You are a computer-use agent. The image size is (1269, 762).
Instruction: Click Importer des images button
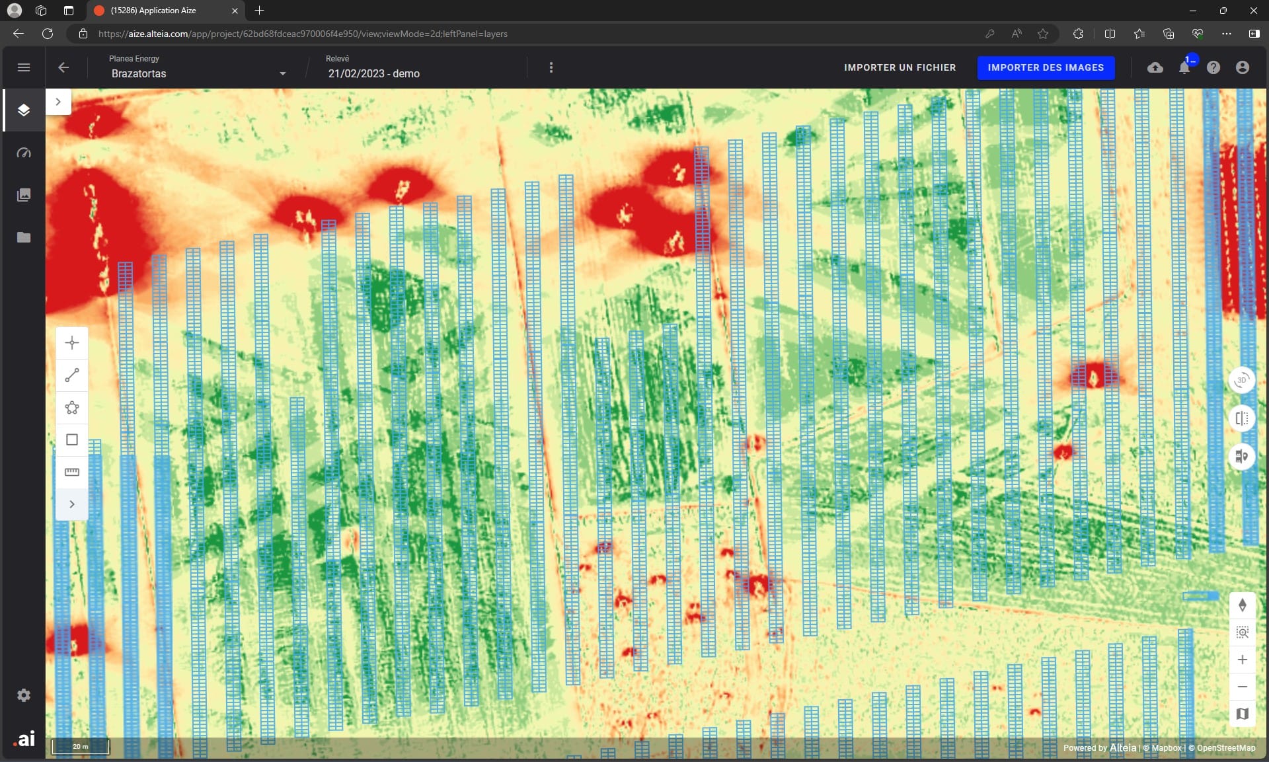pos(1046,67)
